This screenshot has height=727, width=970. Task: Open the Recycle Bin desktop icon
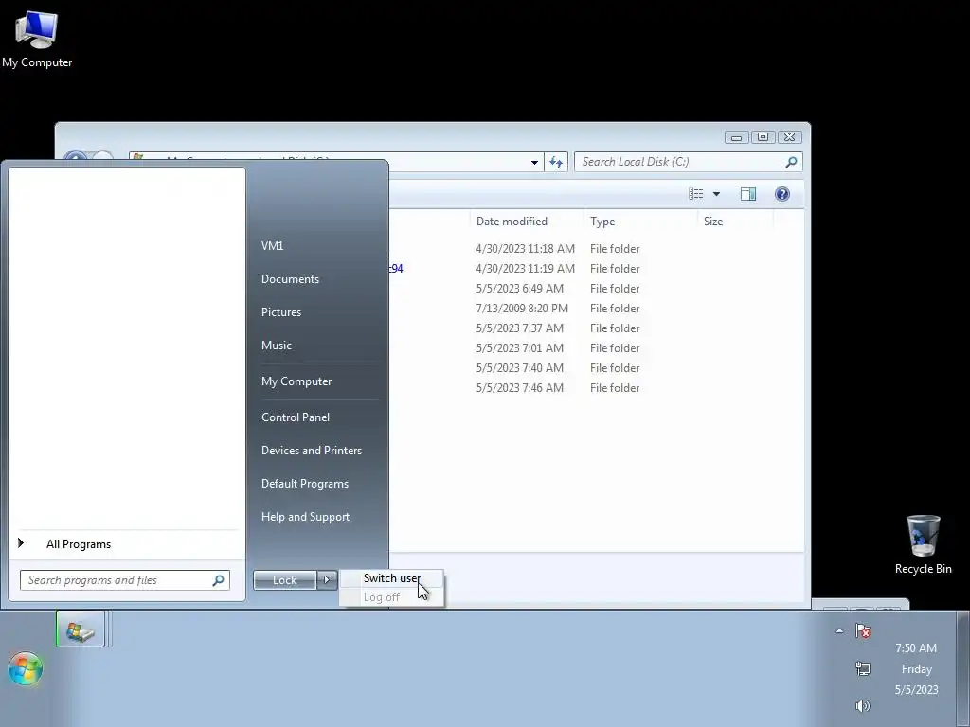click(x=923, y=544)
